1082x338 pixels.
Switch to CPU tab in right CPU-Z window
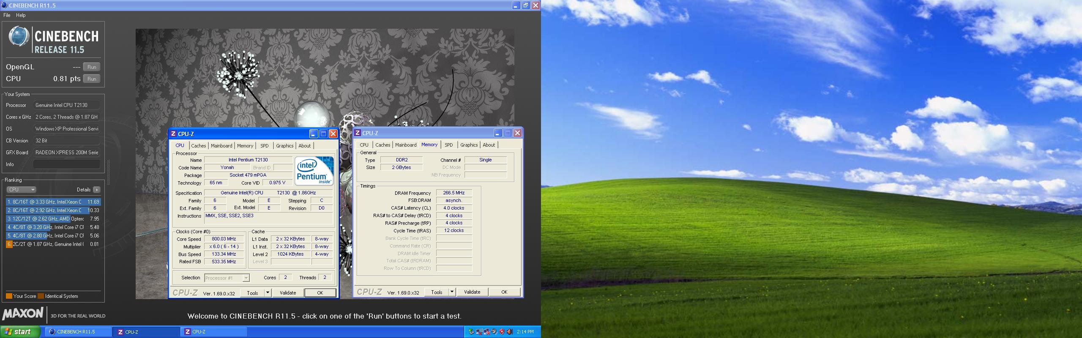(364, 145)
